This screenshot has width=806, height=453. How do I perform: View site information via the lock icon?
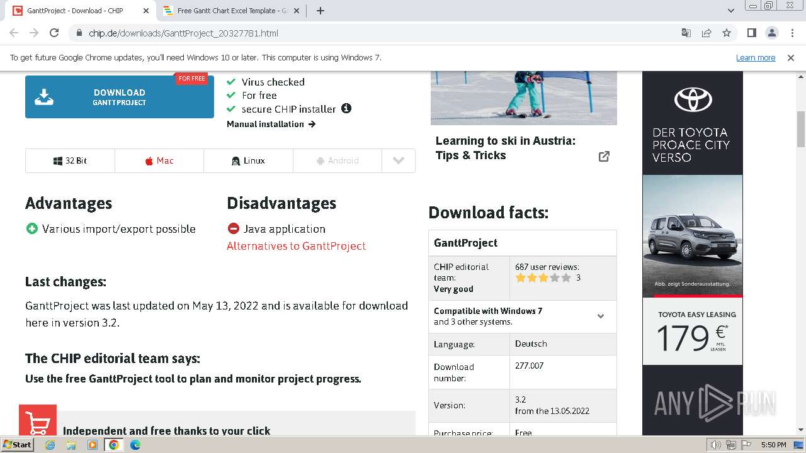[79, 33]
